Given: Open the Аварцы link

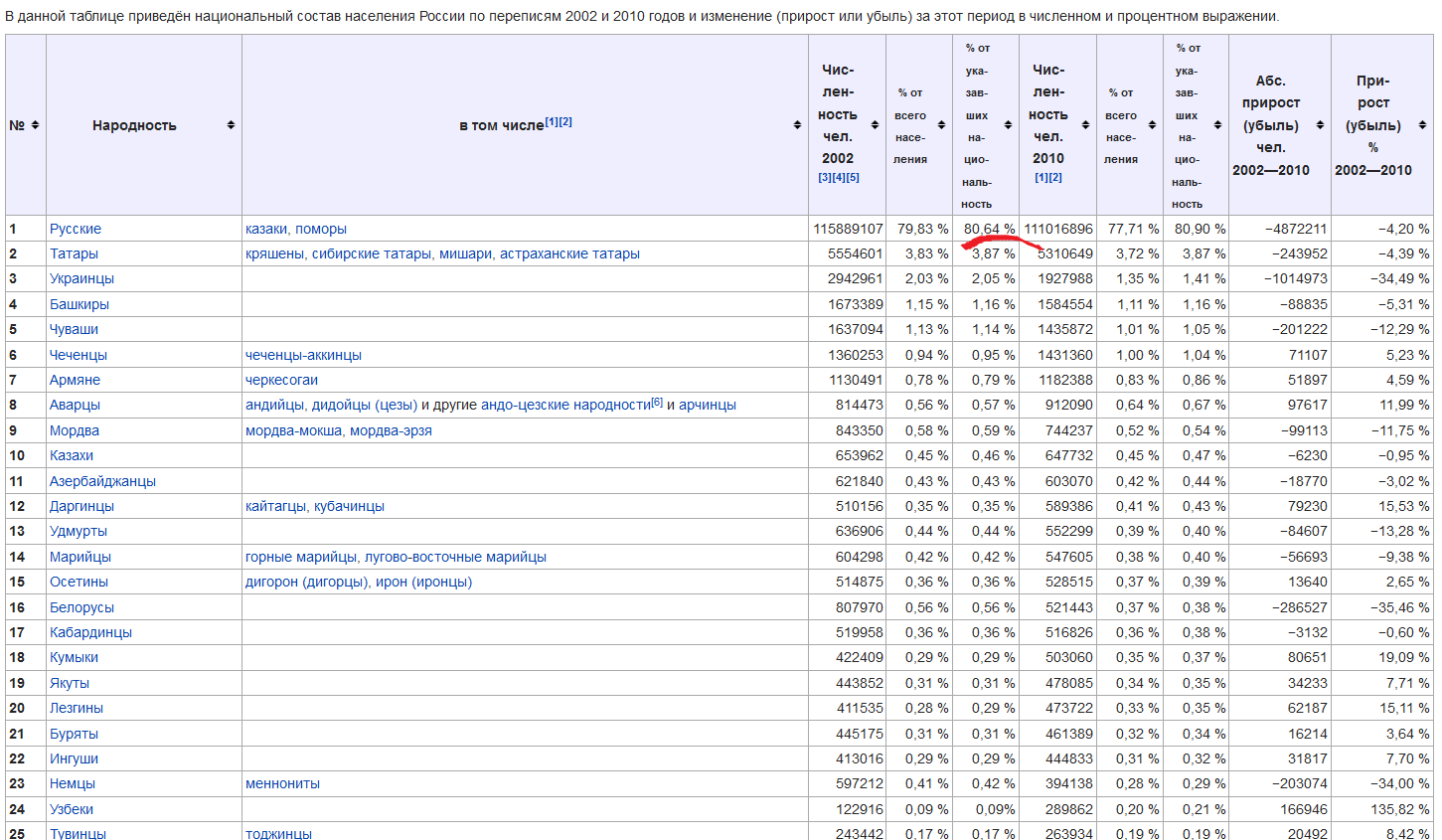Looking at the screenshot, I should [75, 405].
